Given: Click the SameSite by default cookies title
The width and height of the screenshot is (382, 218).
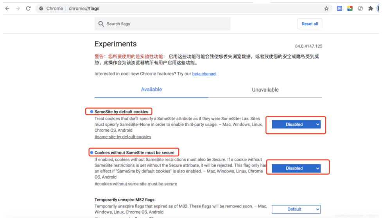Looking at the screenshot, I should (x=121, y=112).
